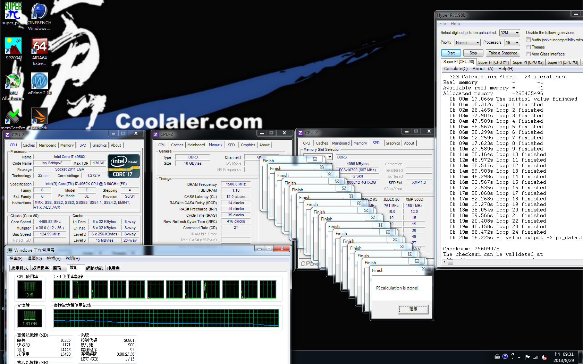This screenshot has height=364, width=583.
Task: Open the SP2004 desktop shortcut
Action: [x=13, y=49]
